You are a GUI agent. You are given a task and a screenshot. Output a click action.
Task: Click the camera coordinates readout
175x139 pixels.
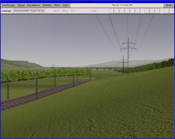64,11
